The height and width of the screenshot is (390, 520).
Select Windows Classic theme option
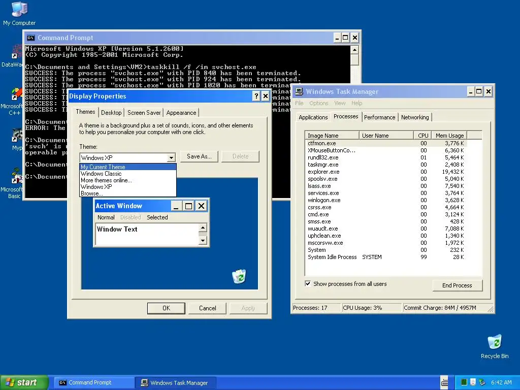(128, 174)
